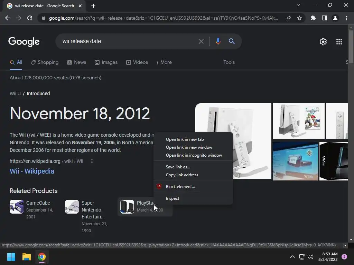Viewport: 354px width, 265px height.
Task: Click the Google logo
Action: [24, 42]
